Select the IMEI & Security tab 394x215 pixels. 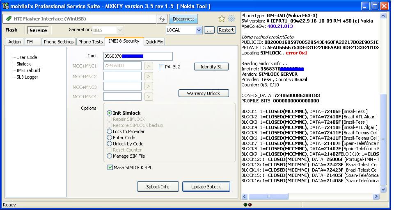point(124,41)
